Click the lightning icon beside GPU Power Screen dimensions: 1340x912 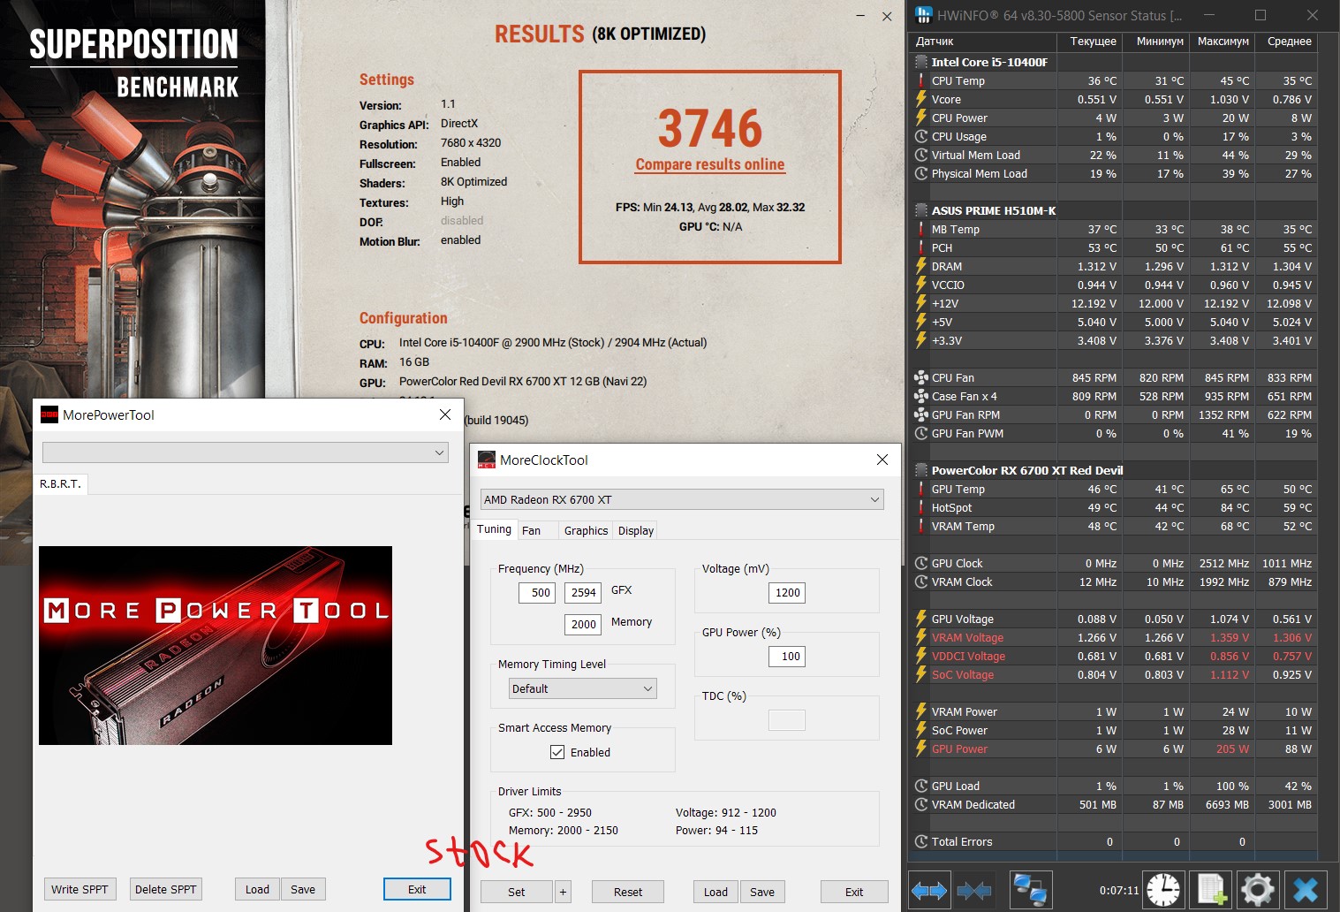coord(920,749)
